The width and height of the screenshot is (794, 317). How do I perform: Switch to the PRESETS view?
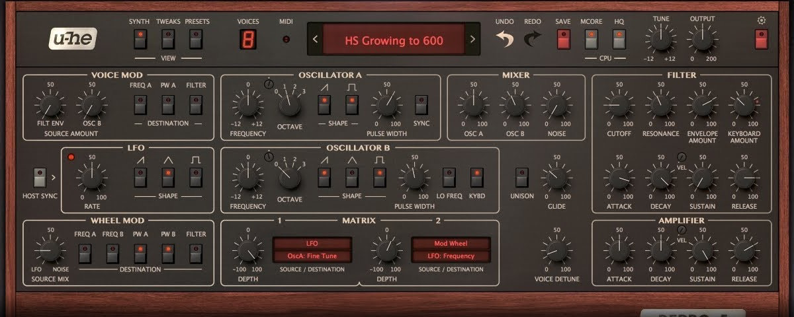coord(197,40)
